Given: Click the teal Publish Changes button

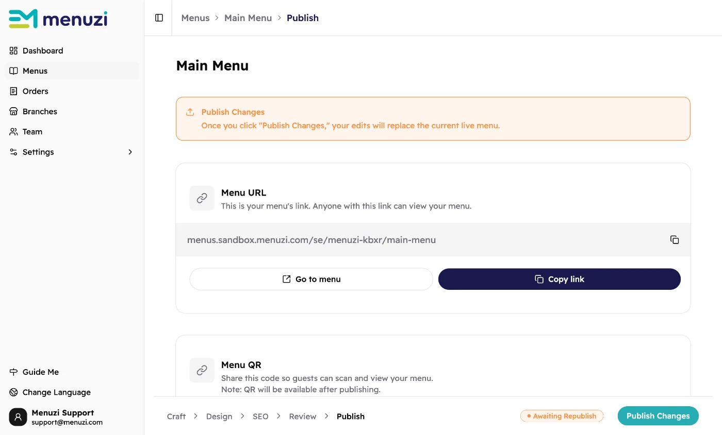Looking at the screenshot, I should (x=658, y=416).
